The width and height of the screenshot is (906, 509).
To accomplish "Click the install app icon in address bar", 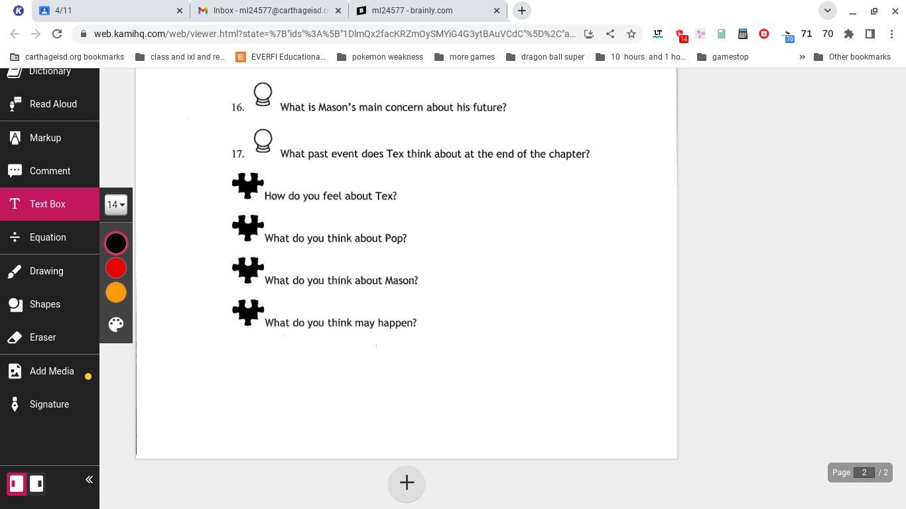I will [x=588, y=34].
